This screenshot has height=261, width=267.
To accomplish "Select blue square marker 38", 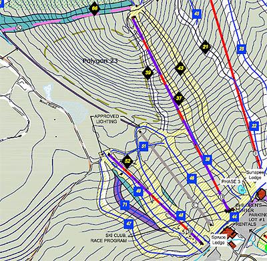I will click(x=207, y=160).
